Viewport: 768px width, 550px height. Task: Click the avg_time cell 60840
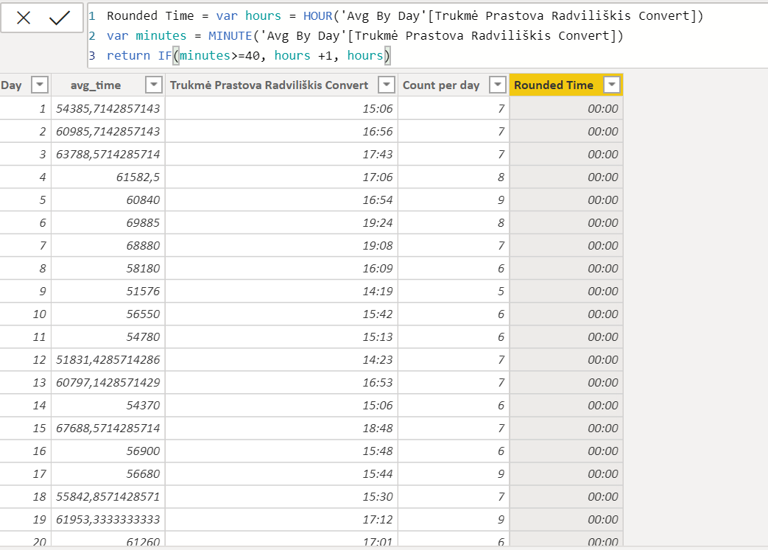[x=108, y=200]
